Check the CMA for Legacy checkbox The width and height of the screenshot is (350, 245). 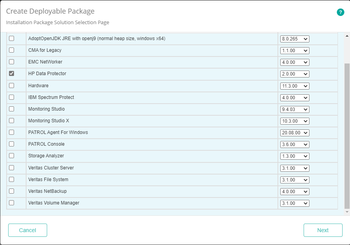(12, 50)
